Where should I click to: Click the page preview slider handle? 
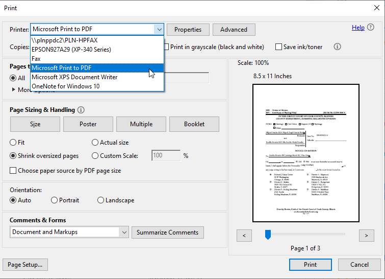268,234
